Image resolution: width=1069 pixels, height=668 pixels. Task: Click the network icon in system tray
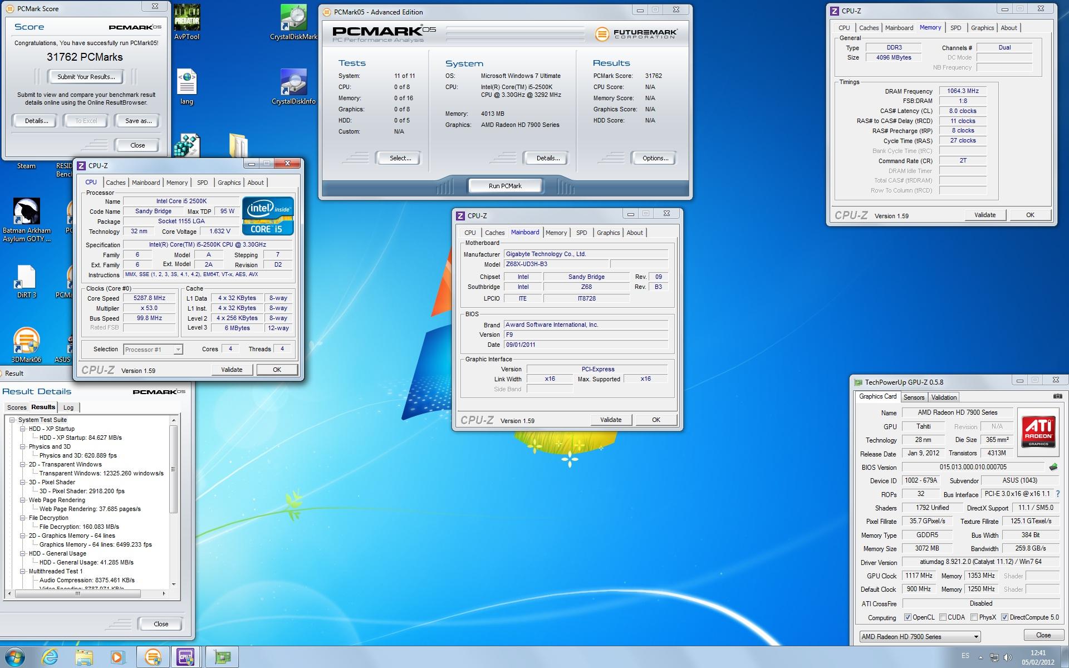(994, 657)
